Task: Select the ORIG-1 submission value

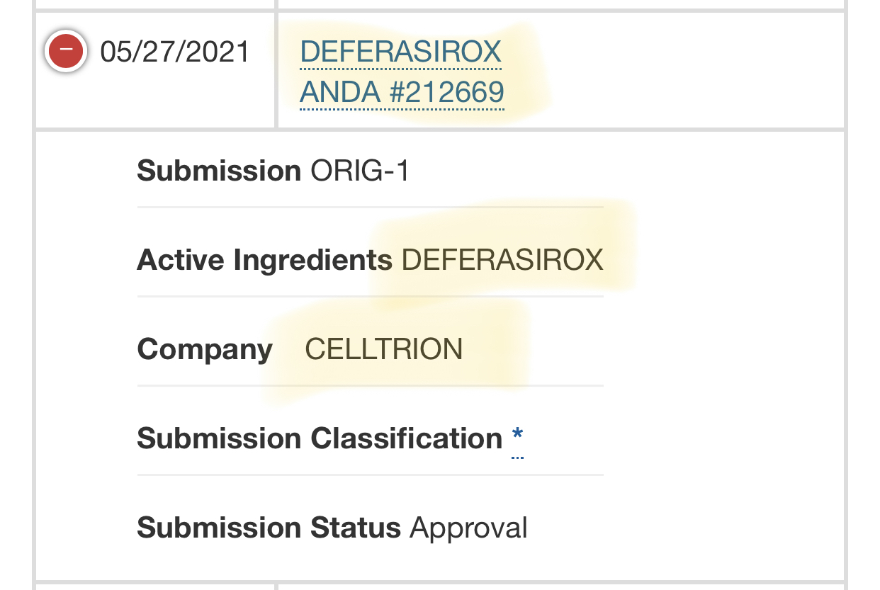Action: click(x=360, y=171)
